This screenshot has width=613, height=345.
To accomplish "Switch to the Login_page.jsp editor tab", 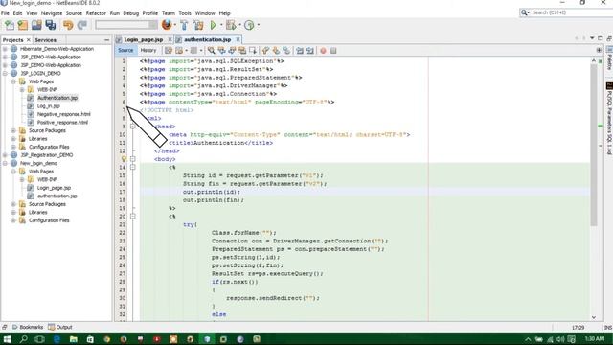I will pos(143,40).
